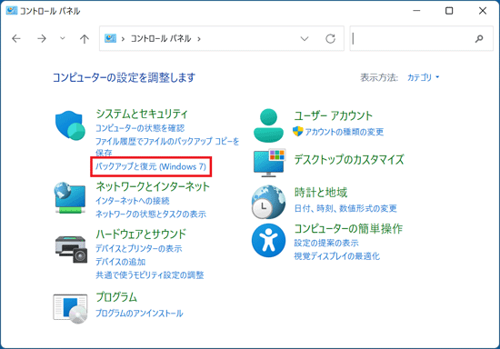
Task: Click コントロール パネル breadcrumb segment
Action: tap(161, 39)
